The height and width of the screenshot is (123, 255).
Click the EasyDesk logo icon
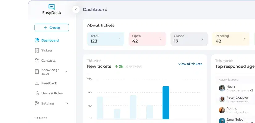52,7
